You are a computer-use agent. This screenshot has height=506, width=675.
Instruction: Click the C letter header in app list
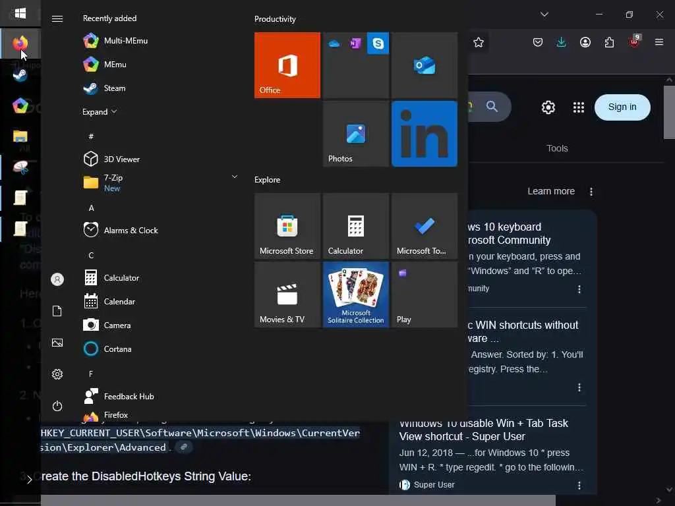coord(91,255)
